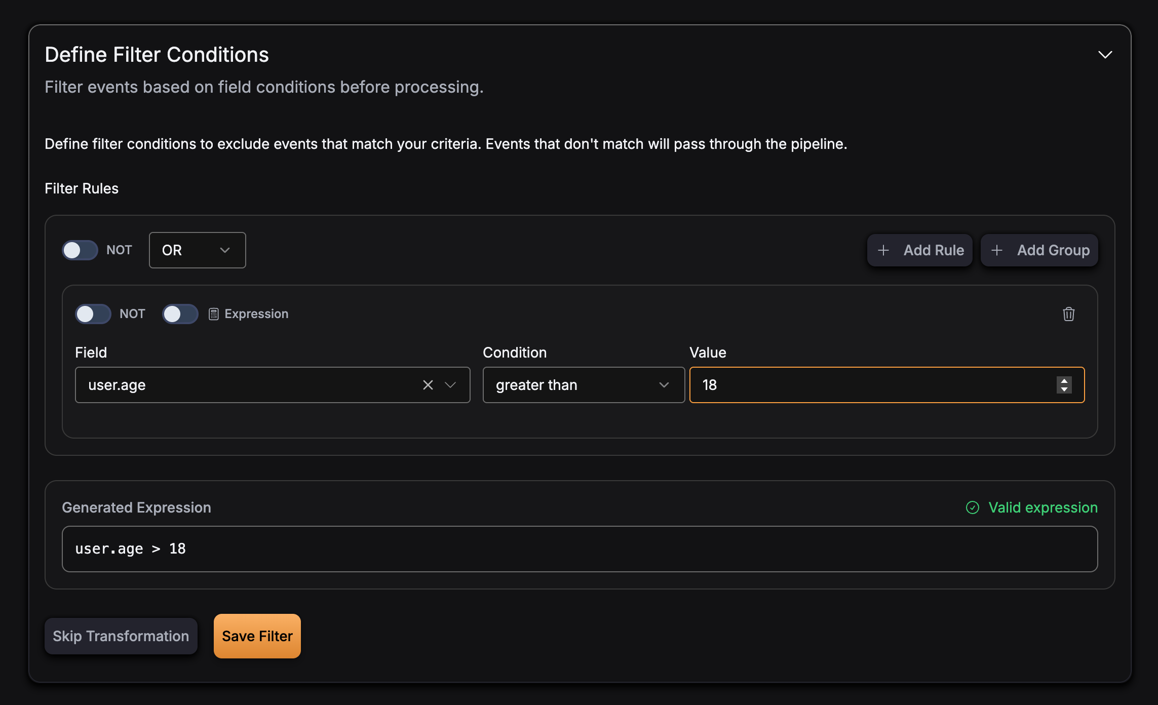This screenshot has width=1158, height=705.
Task: Expand the user.age Field dropdown chevron
Action: [x=450, y=385]
